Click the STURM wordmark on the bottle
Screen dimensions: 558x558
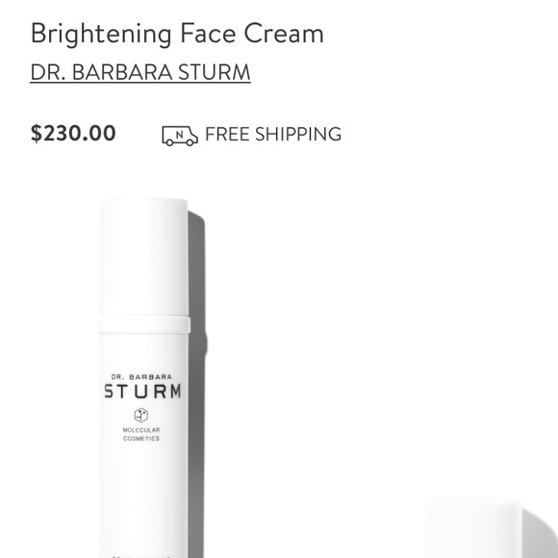(143, 392)
